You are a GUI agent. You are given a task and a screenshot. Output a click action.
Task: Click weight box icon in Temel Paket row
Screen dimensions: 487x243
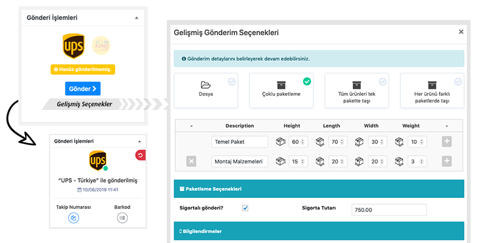399,142
